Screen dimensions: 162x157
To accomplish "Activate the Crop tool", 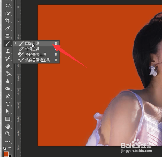I will [x=8, y=21].
